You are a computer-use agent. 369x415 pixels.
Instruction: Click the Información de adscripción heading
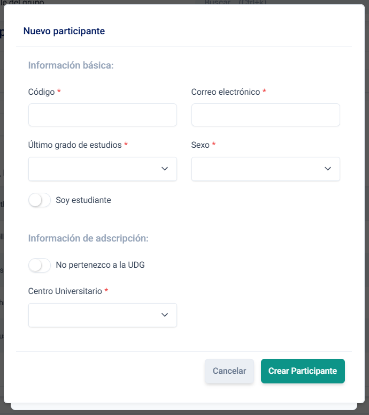(x=88, y=238)
